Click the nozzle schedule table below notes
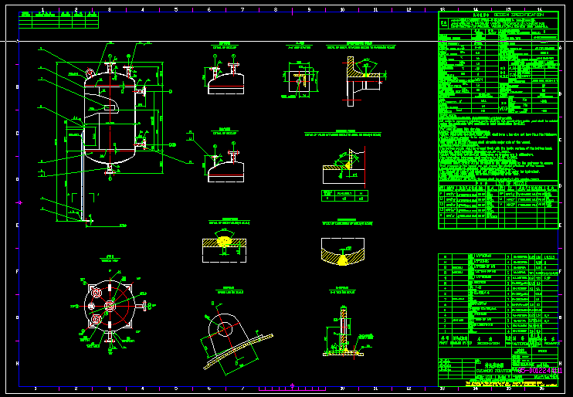Image resolution: width=573 pixels, height=397 pixels. tap(497, 205)
